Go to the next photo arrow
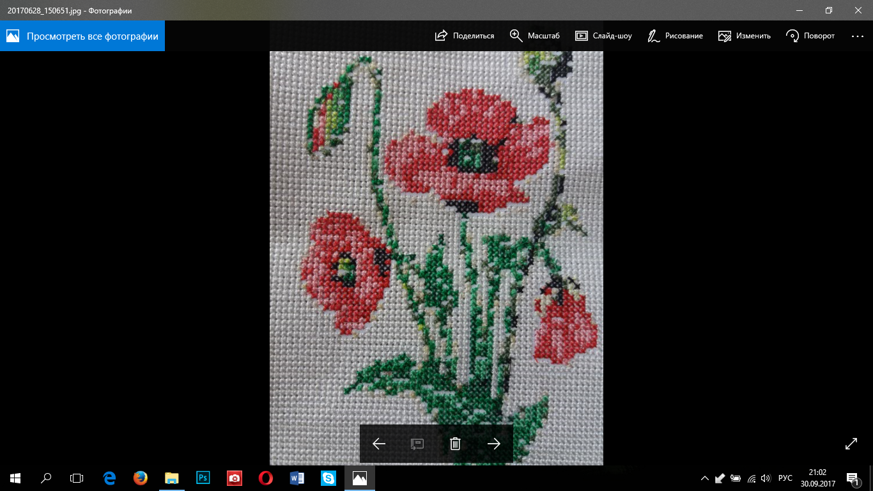 point(494,444)
